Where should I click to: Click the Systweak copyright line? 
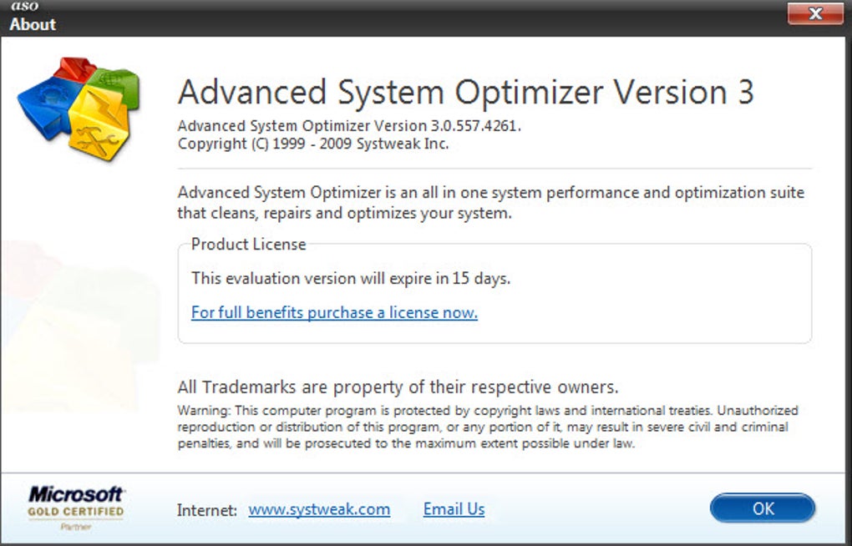pos(313,144)
